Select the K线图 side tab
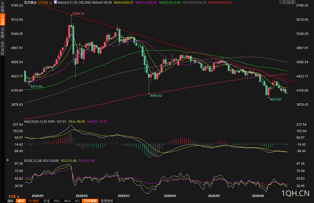The image size is (314, 203). [x=2, y=20]
